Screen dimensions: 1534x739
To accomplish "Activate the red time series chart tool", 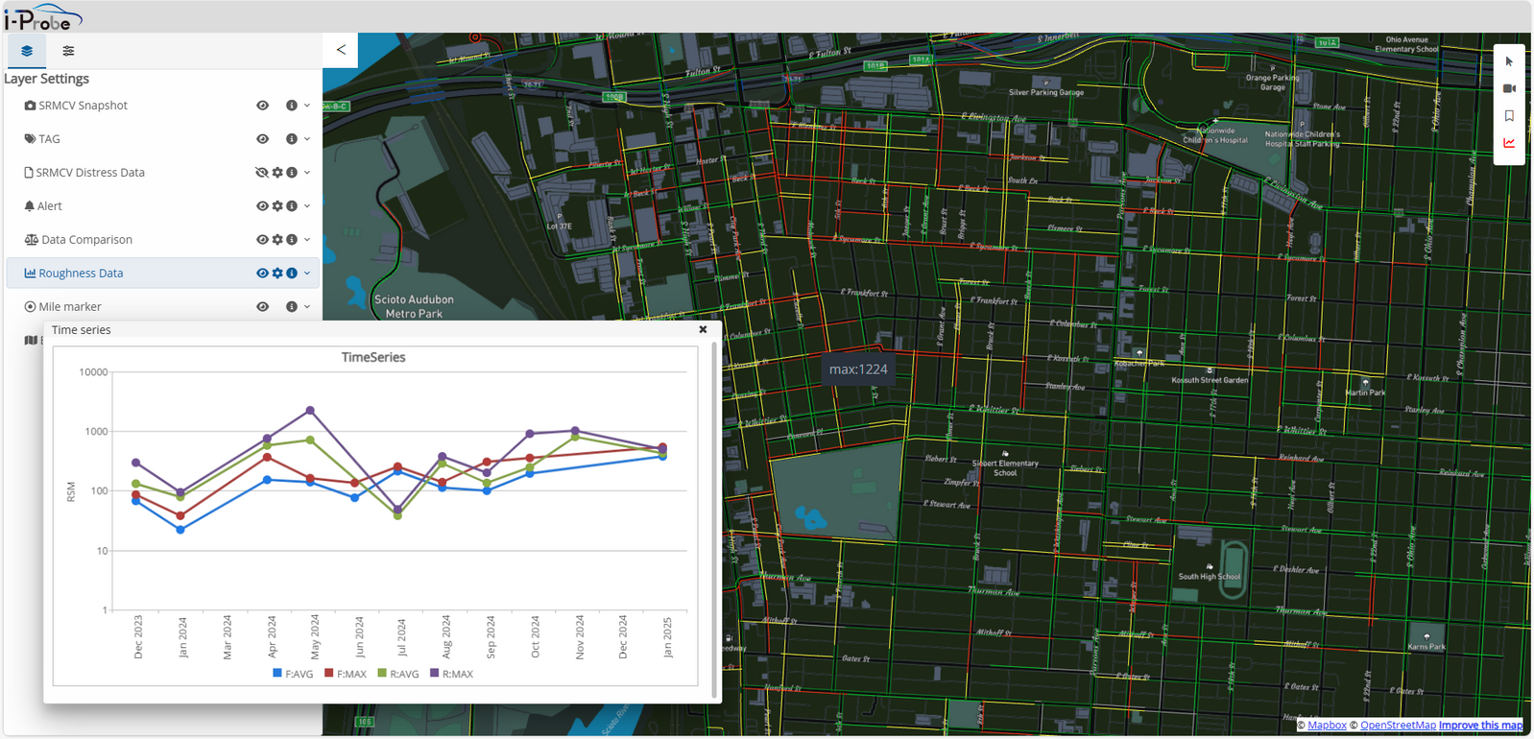I will point(1509,143).
